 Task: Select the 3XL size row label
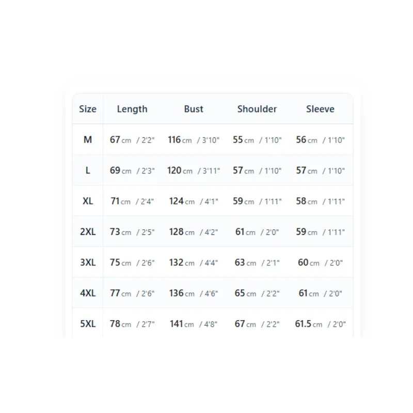[x=88, y=263]
